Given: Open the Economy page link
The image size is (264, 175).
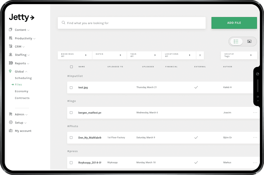Looking at the screenshot, I should click(x=21, y=91).
